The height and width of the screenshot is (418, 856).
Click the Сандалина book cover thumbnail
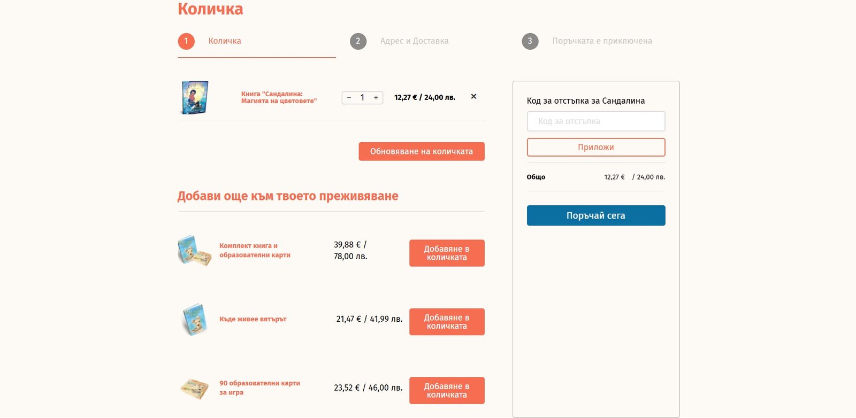195,97
